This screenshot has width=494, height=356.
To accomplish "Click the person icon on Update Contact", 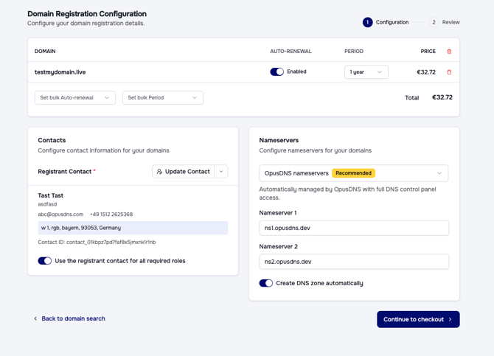I will click(160, 172).
